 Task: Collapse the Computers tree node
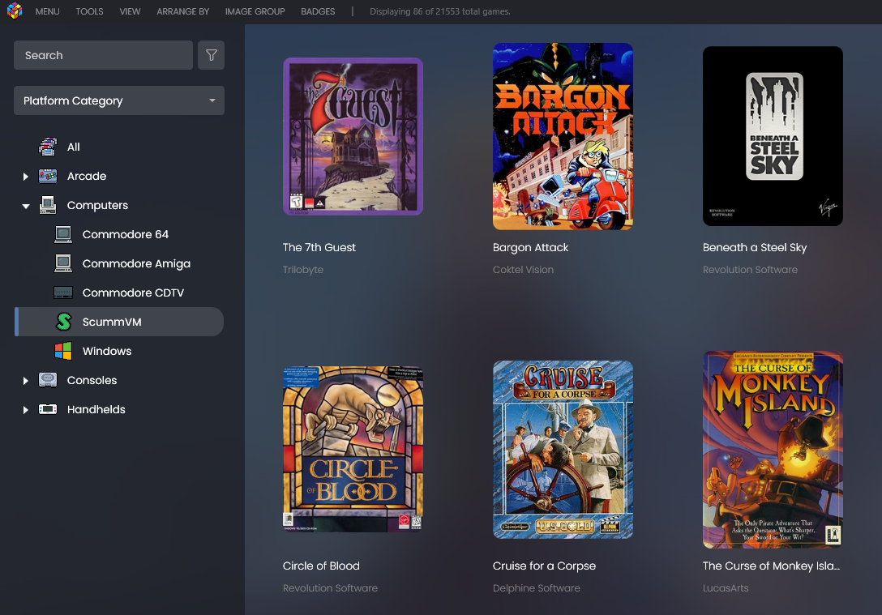point(25,206)
